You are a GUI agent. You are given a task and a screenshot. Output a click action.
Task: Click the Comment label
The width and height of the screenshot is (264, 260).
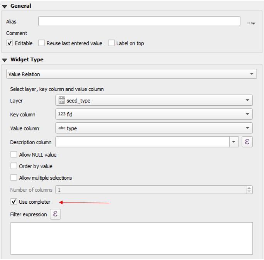pos(17,33)
